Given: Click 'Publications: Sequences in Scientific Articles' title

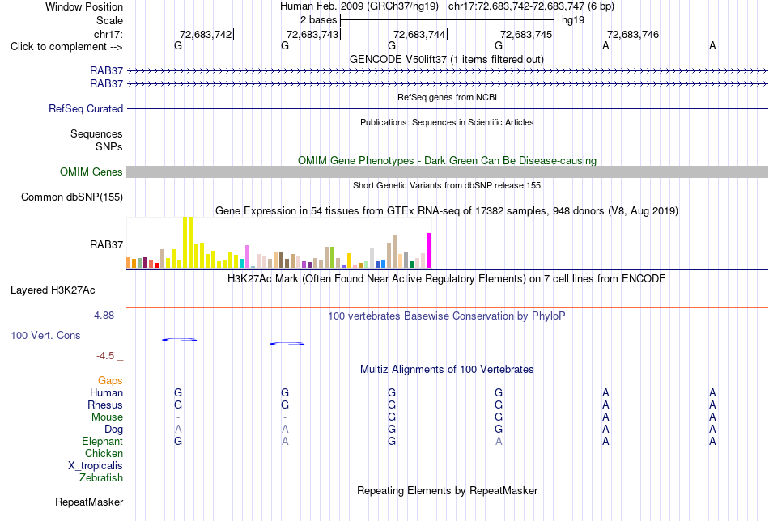Looking at the screenshot, I should coord(447,122).
